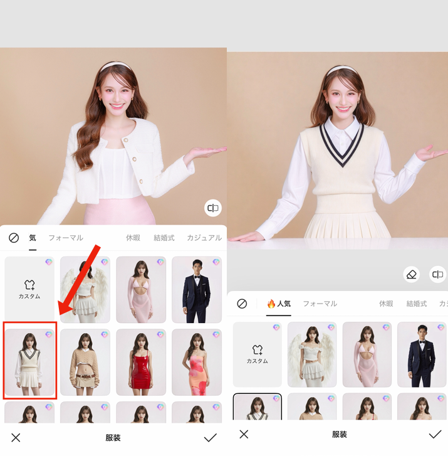This screenshot has width=448, height=456.
Task: Pick the angel wings outfit on left screen
Action: point(85,289)
